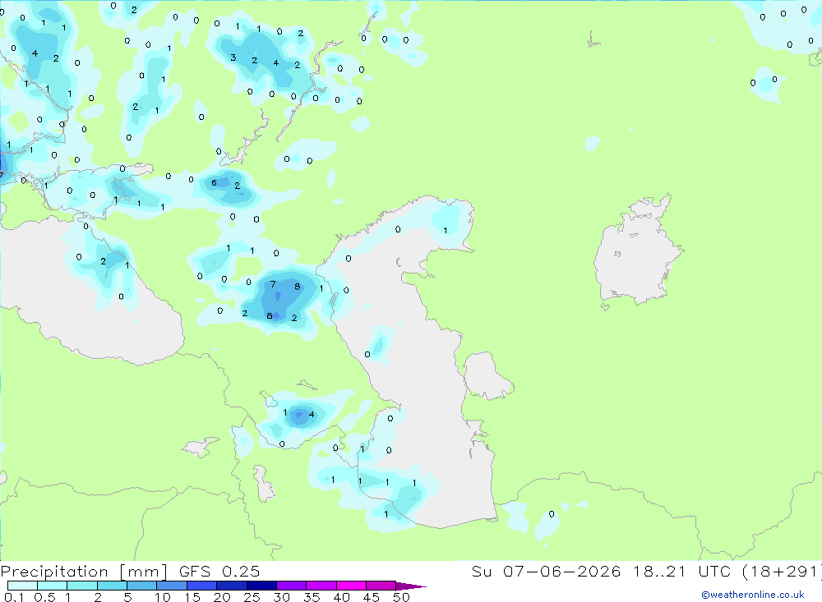This screenshot has height=602, width=822.
Task: Pick the 40–45 mm magenta legend box
Action: [x=351, y=586]
